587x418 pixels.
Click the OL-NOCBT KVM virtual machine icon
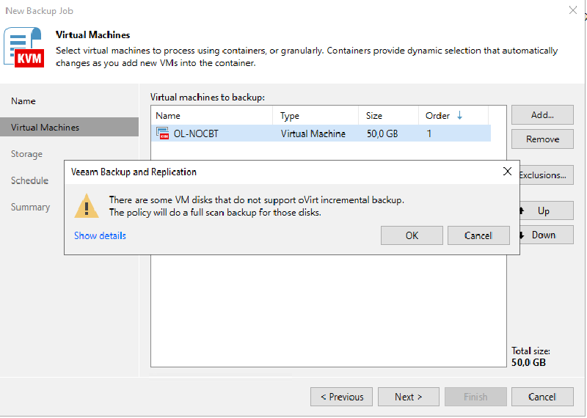pyautogui.click(x=163, y=133)
